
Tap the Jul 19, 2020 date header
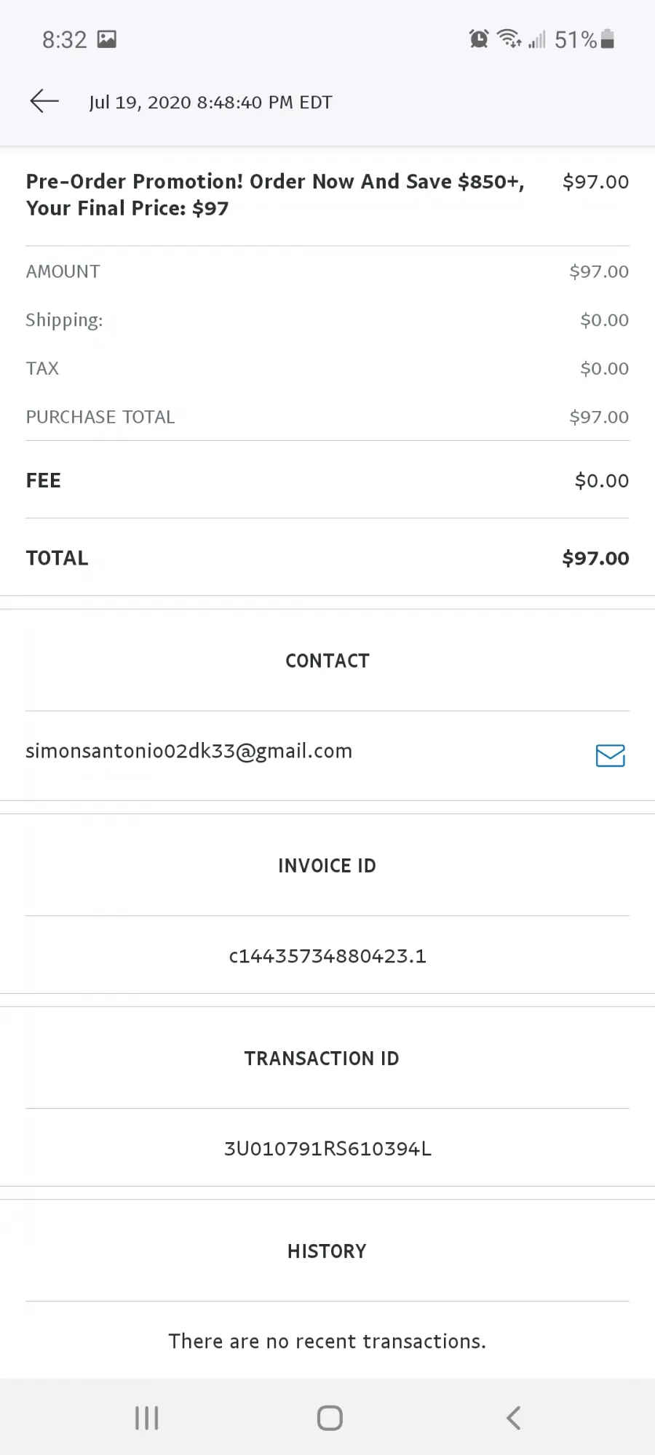point(210,102)
